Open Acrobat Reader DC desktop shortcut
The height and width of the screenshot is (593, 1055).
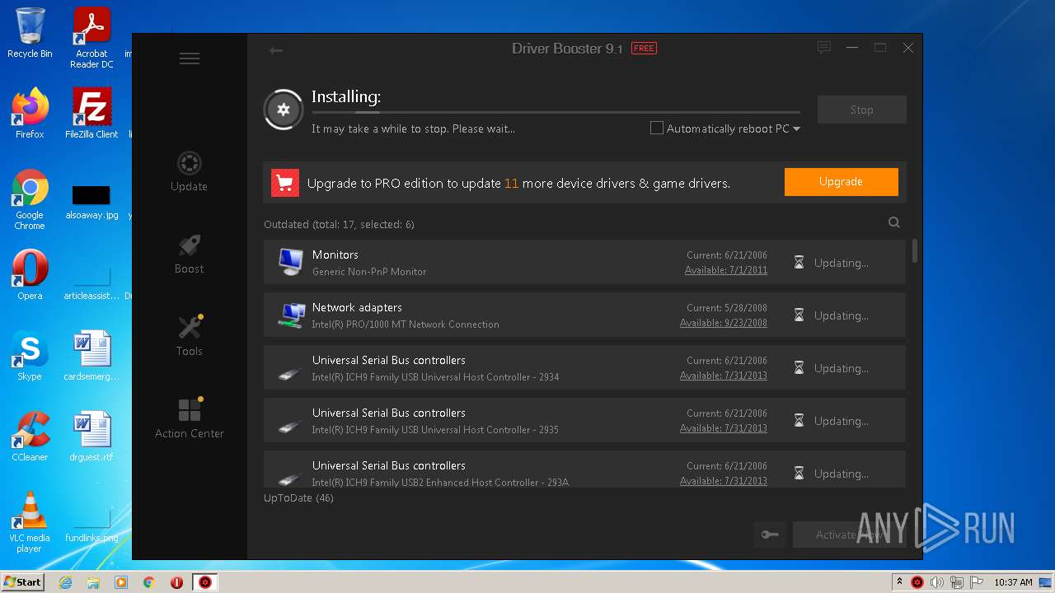(x=91, y=37)
